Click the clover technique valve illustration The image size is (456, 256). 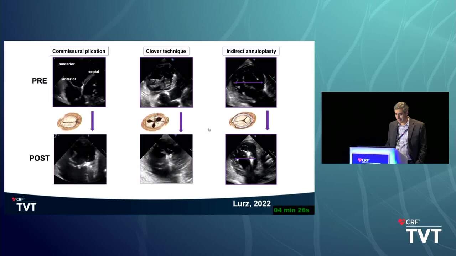pos(155,122)
